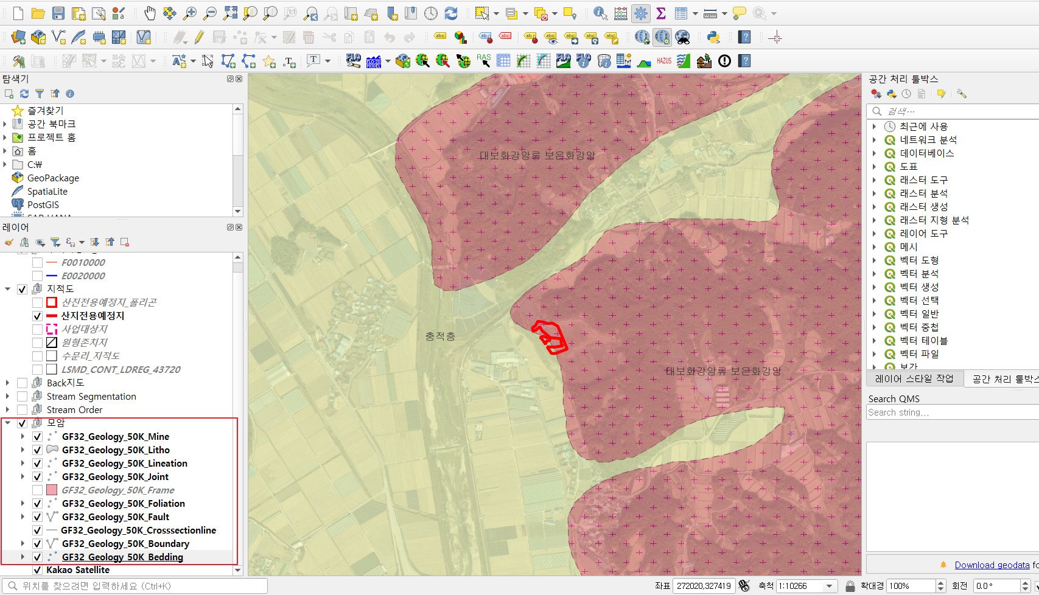Focus the Search QMS input field
Image resolution: width=1039 pixels, height=595 pixels.
point(953,412)
